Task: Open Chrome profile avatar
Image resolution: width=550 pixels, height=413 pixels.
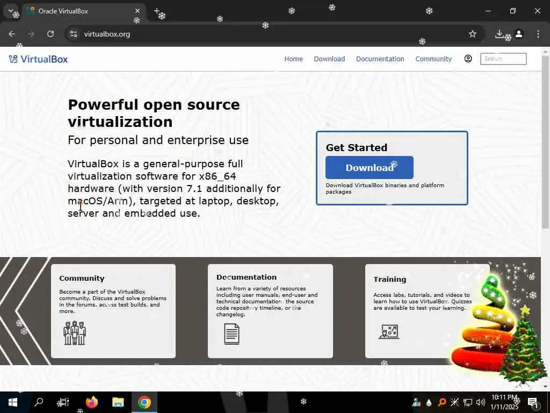Action: [519, 34]
